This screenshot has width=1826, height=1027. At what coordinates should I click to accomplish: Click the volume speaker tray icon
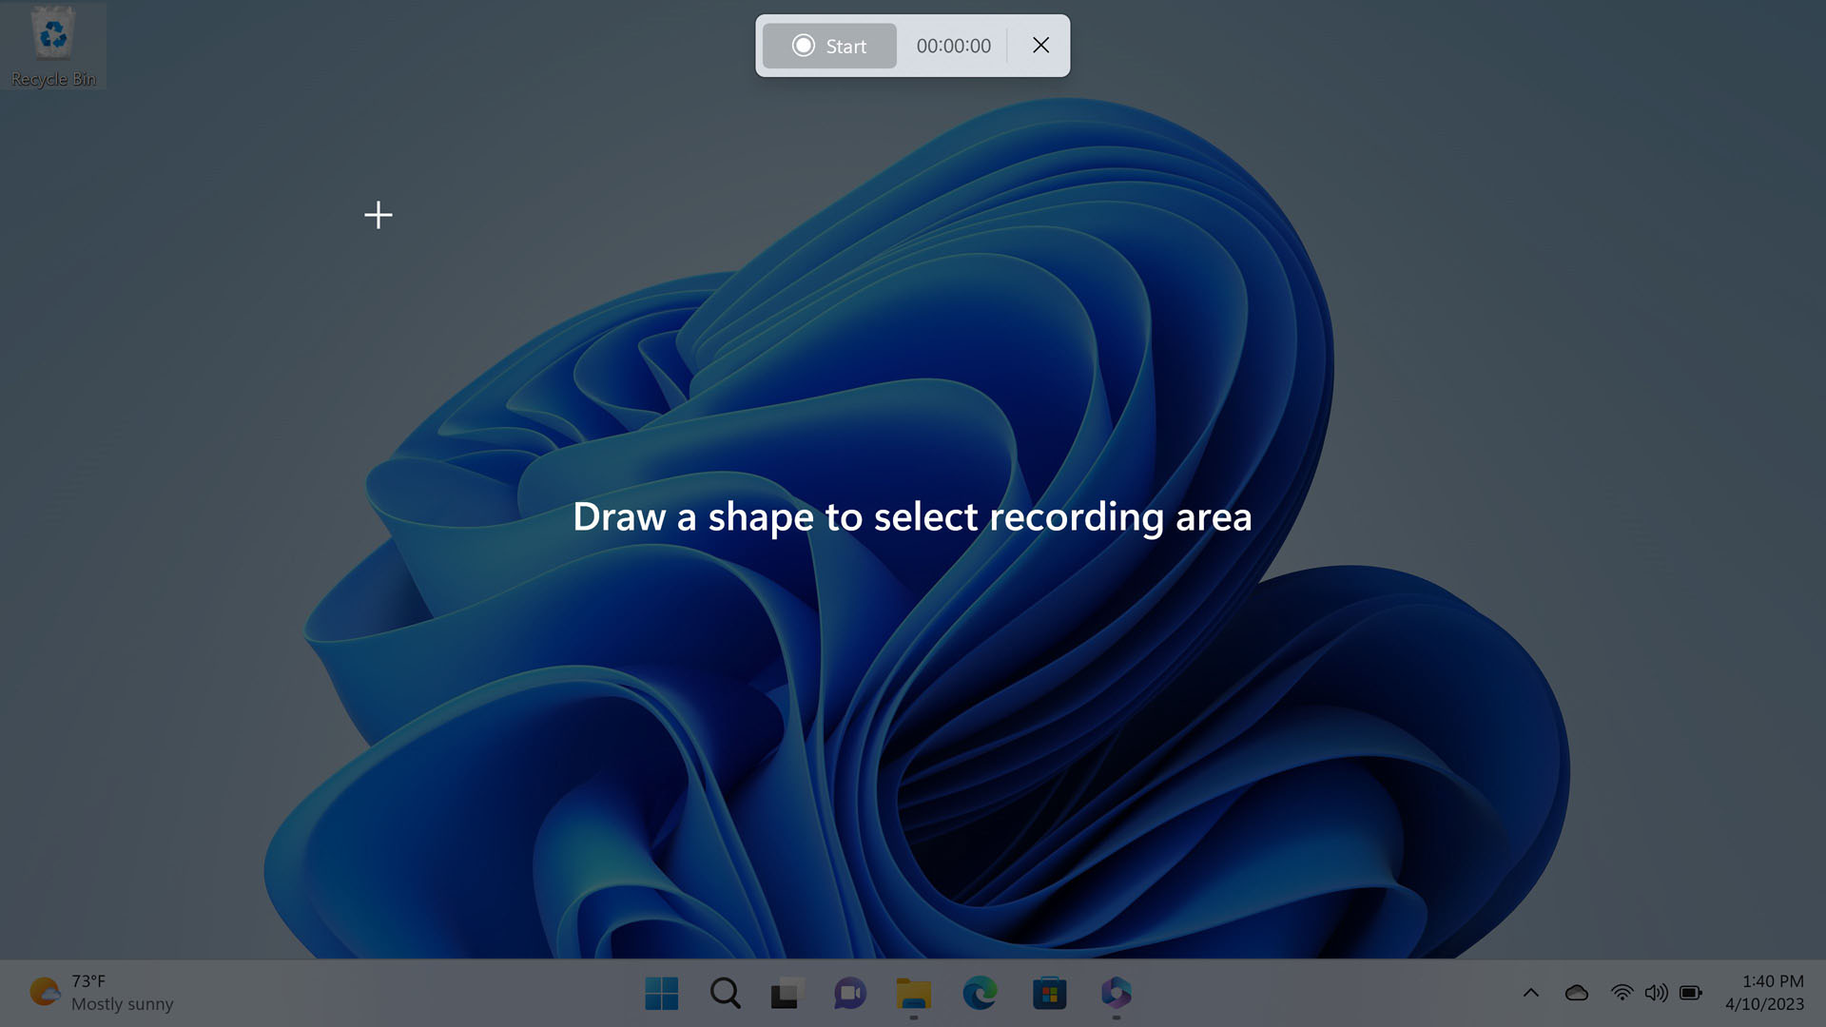(x=1656, y=993)
